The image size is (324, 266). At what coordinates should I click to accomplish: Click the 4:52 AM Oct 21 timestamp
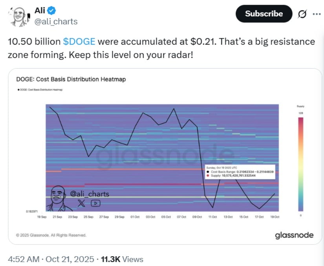[51, 259]
